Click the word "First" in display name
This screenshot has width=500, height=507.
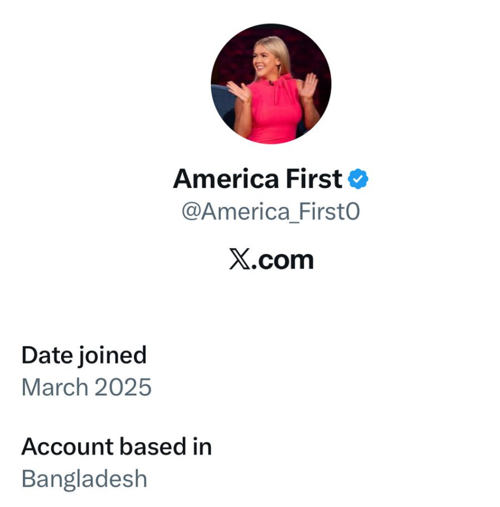(x=314, y=179)
